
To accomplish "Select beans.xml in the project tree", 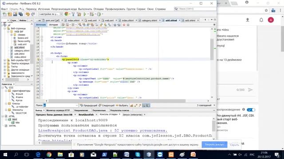I will coord(23,38).
